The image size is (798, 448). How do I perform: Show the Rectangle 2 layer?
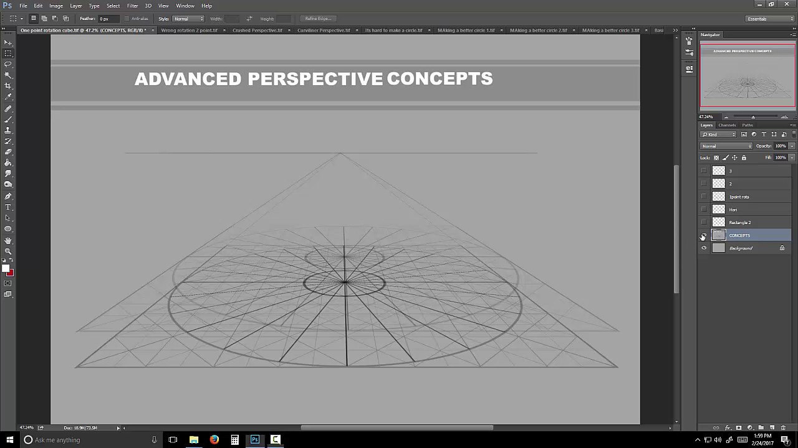[704, 222]
